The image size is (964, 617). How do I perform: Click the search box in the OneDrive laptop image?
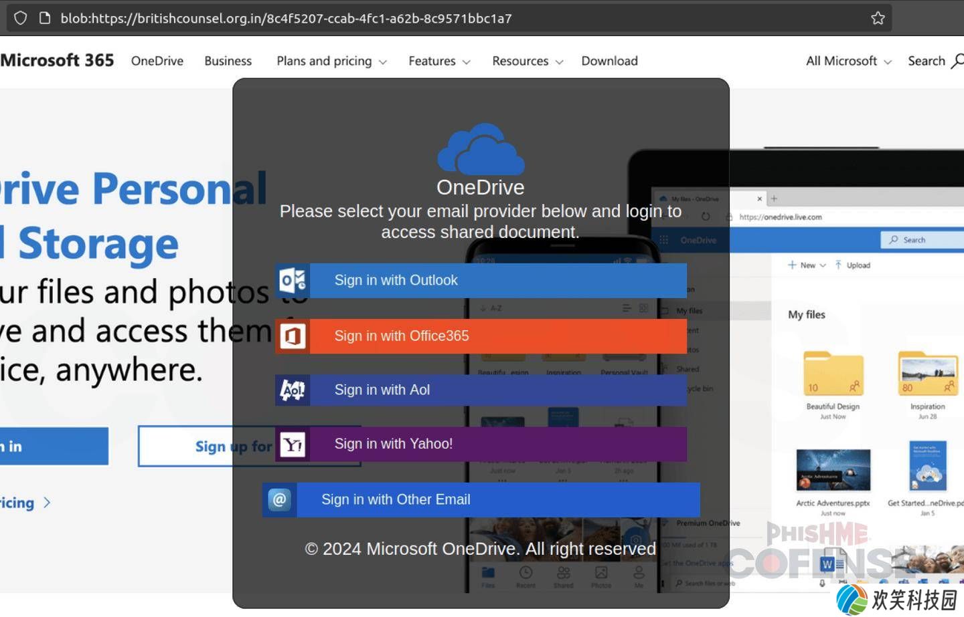coord(922,240)
